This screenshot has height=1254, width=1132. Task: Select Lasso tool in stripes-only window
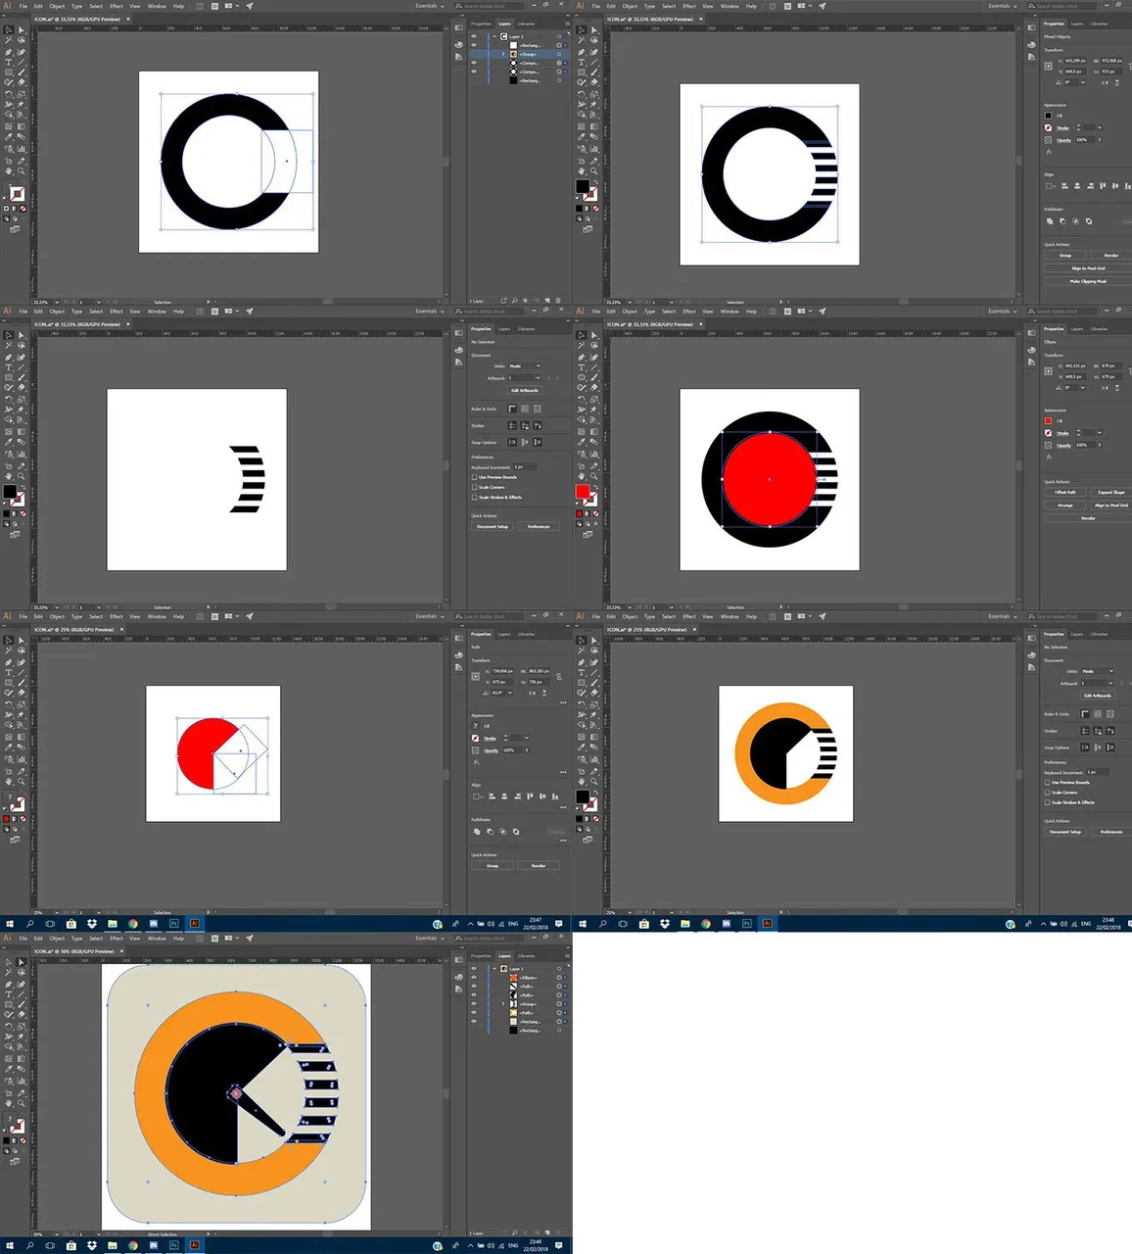coord(21,345)
